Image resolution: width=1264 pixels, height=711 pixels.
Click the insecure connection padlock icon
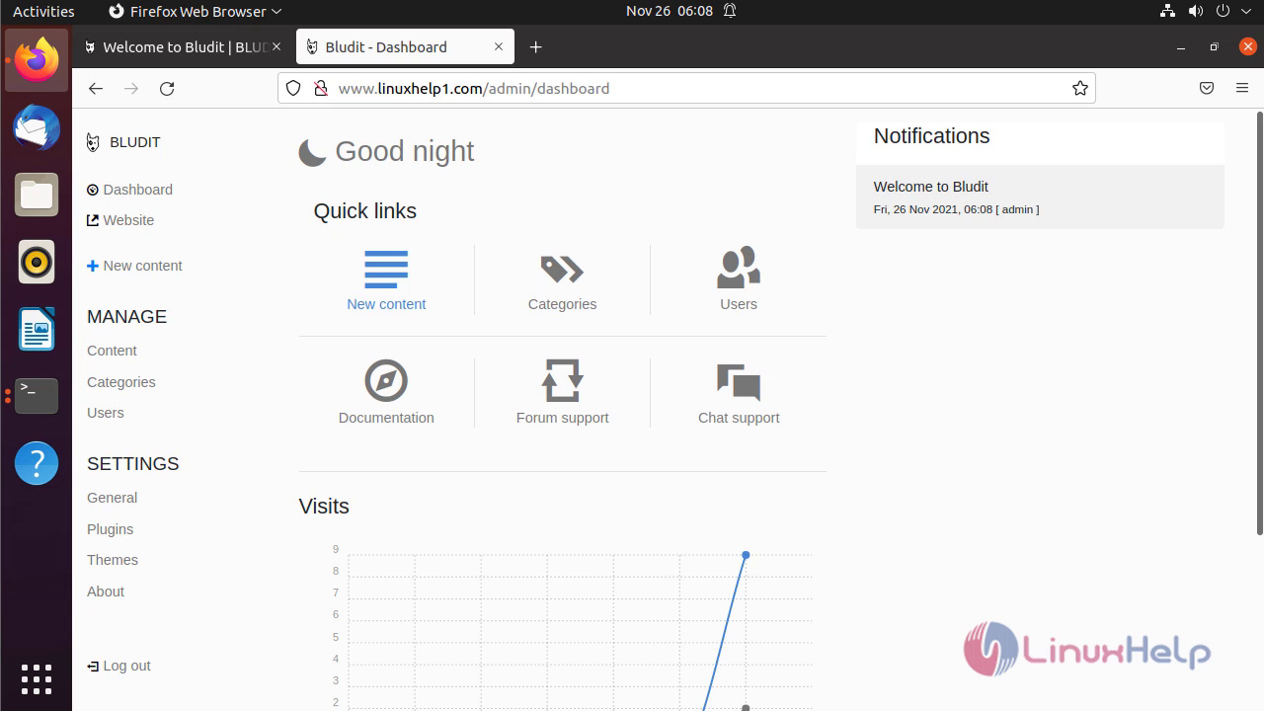[x=320, y=88]
